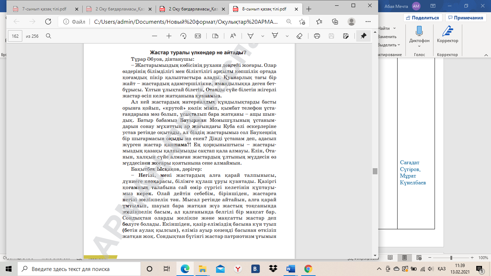491x276 pixels.
Task: Click the Edge refresh page icon
Action: click(48, 22)
